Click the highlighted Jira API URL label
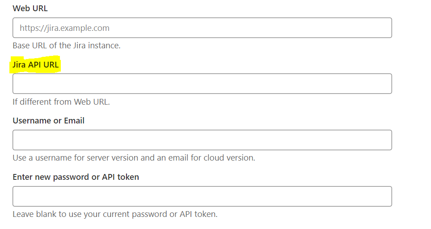The height and width of the screenshot is (229, 431). click(35, 65)
